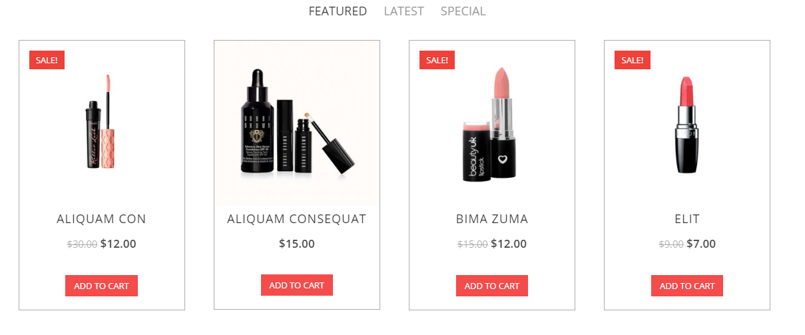805x335 pixels.
Task: Open the Elit product title
Action: (x=687, y=219)
